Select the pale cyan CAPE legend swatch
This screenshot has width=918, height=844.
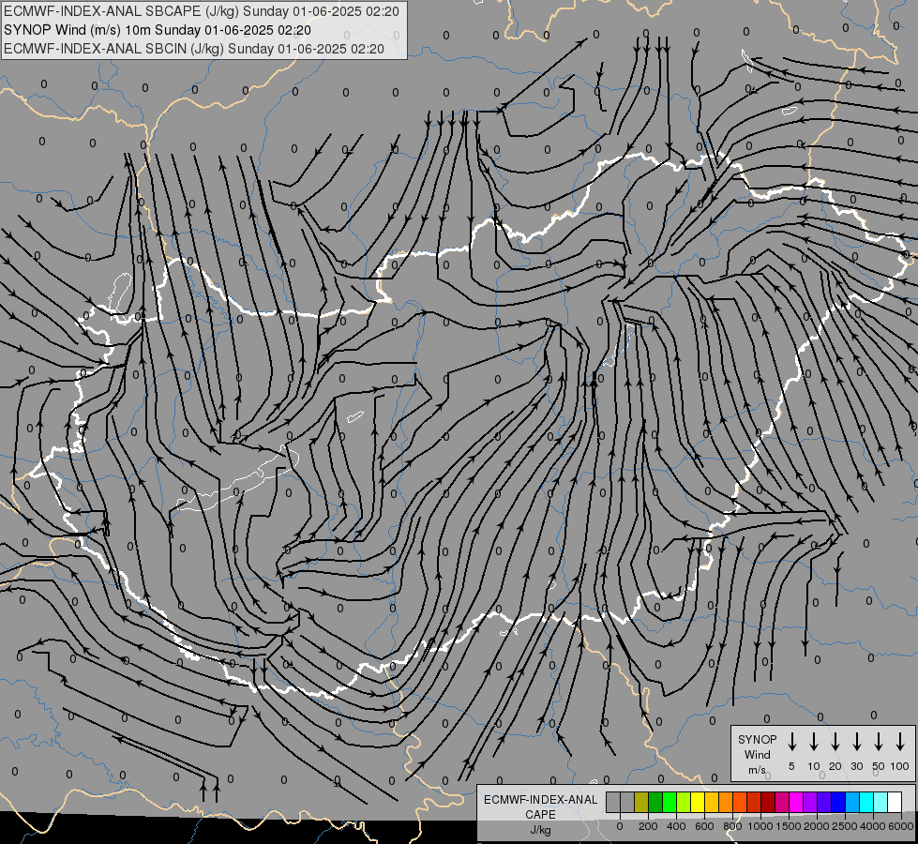pos(881,802)
